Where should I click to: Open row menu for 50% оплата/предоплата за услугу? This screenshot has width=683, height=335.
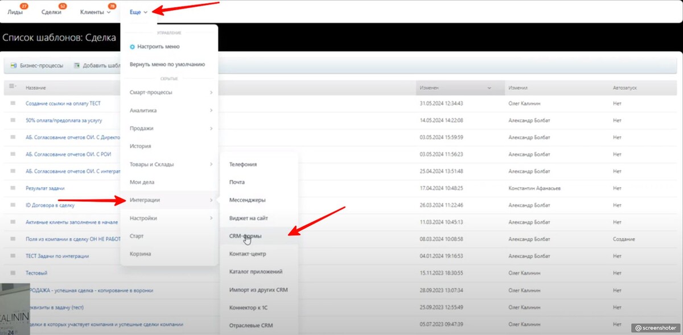13,120
